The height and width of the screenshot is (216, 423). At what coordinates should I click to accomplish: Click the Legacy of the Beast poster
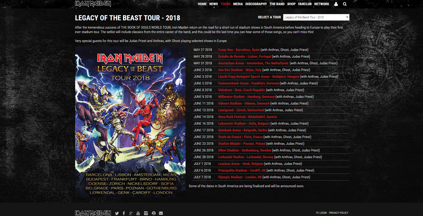point(130,122)
